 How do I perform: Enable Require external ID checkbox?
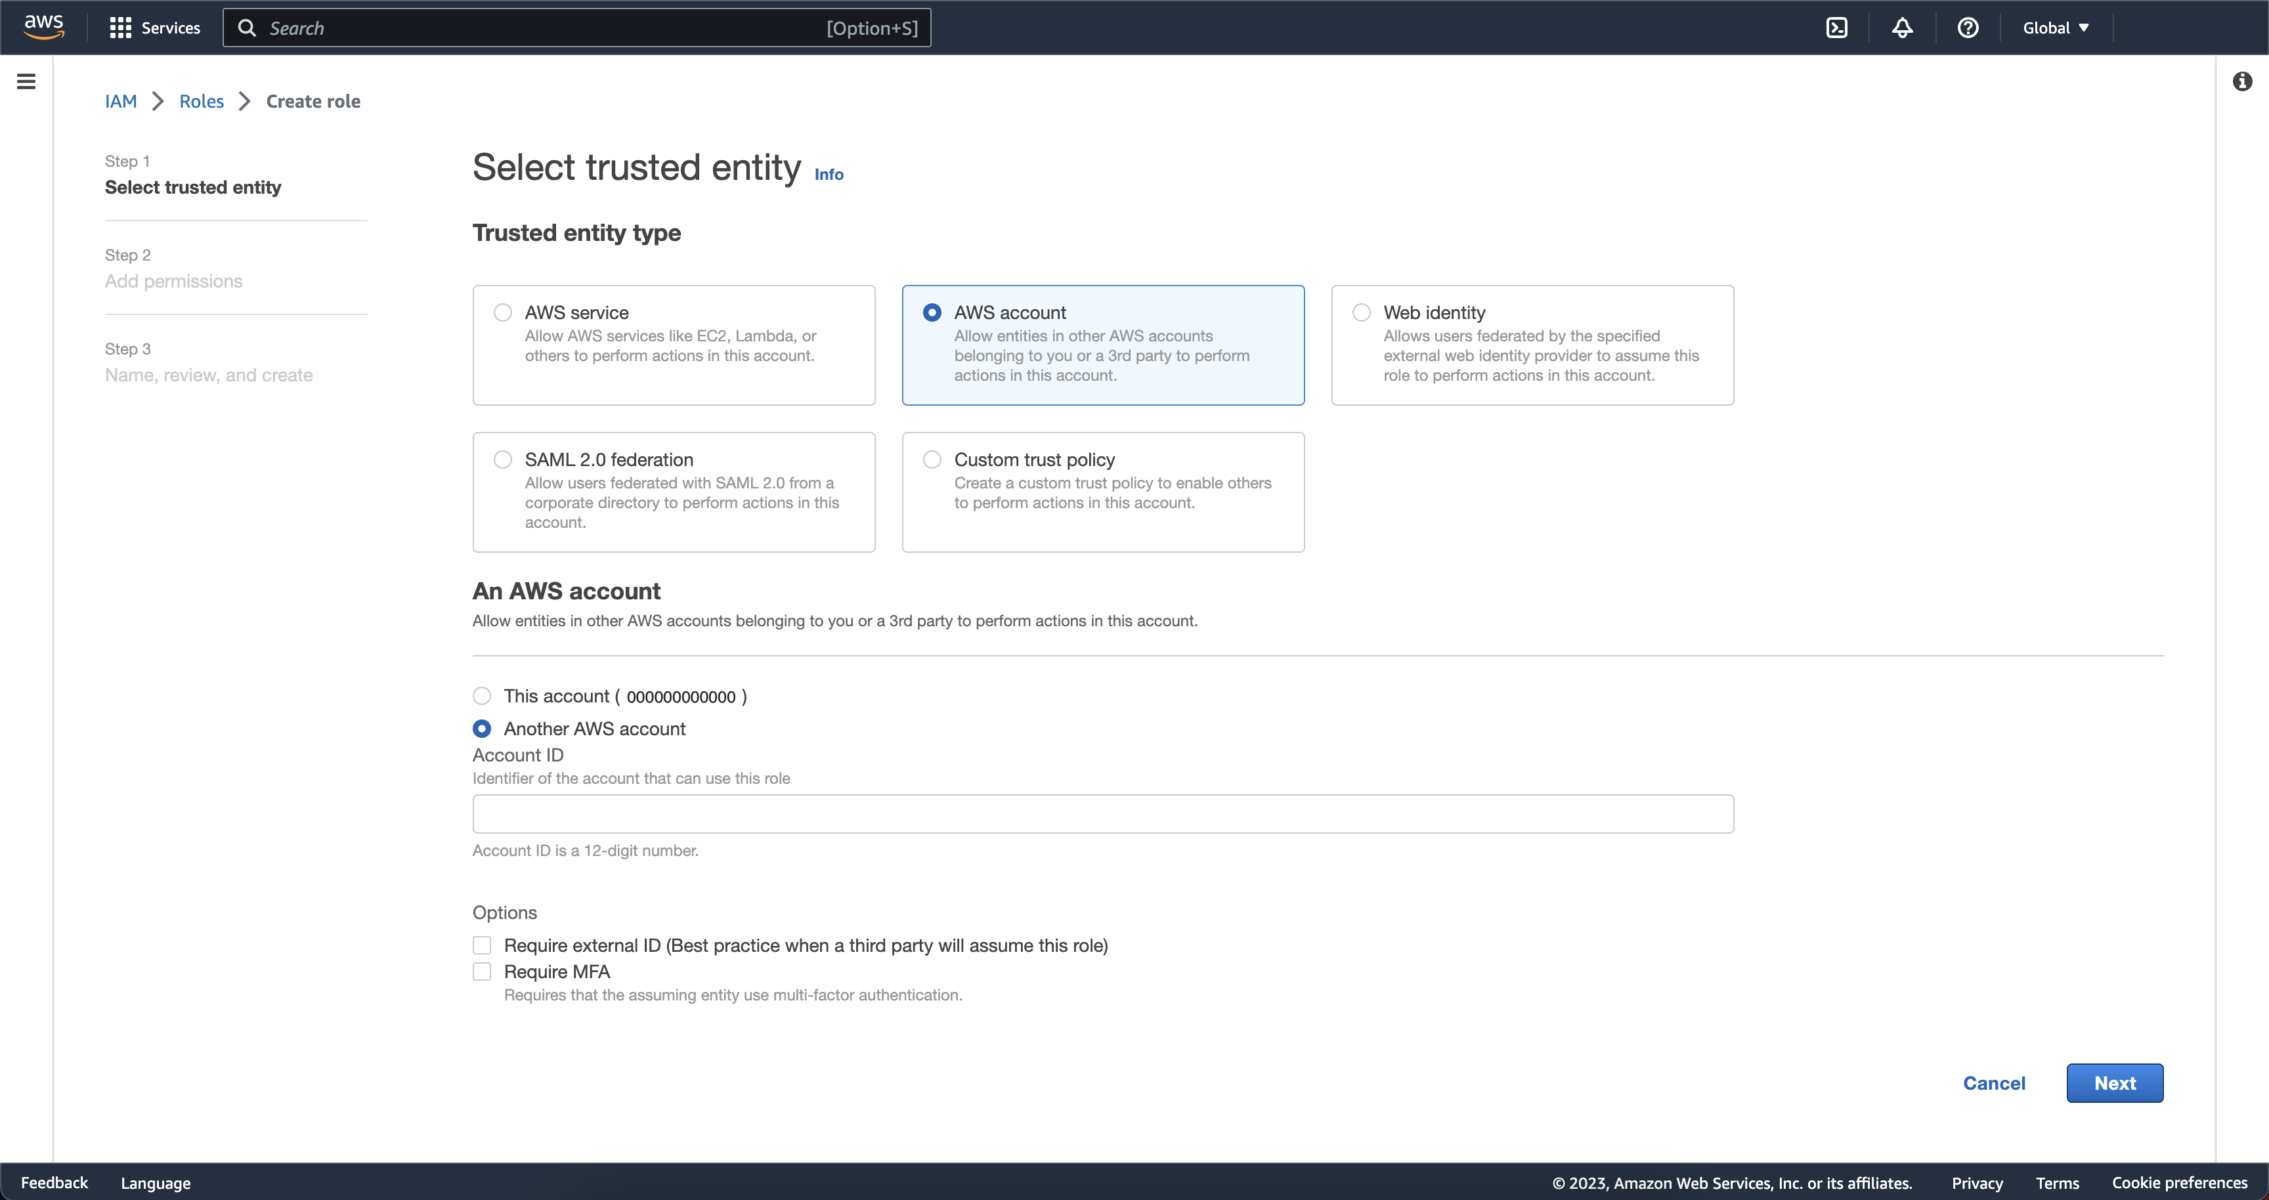482,945
